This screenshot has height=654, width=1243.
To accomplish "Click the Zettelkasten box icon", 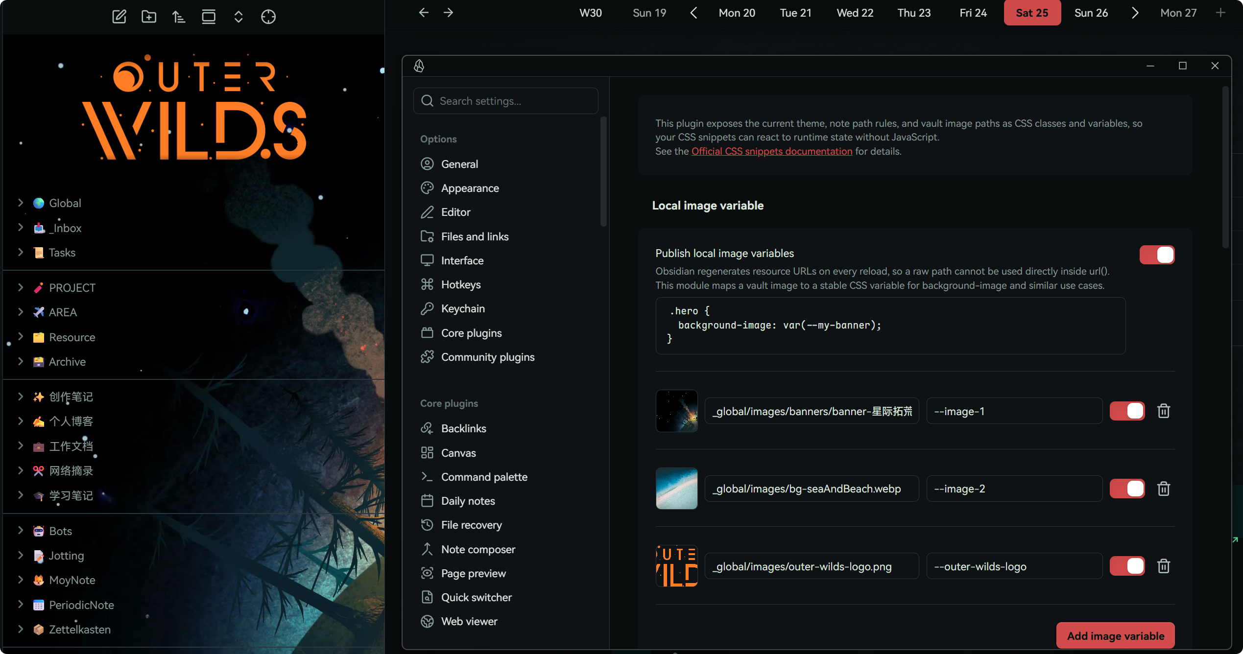I will point(39,630).
